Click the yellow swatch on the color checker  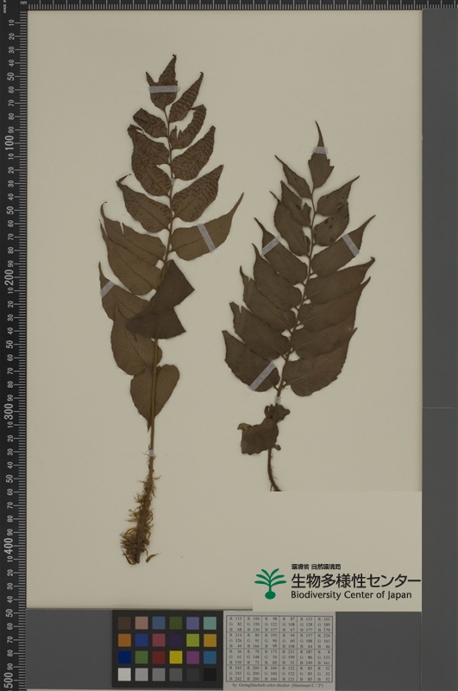(176, 657)
